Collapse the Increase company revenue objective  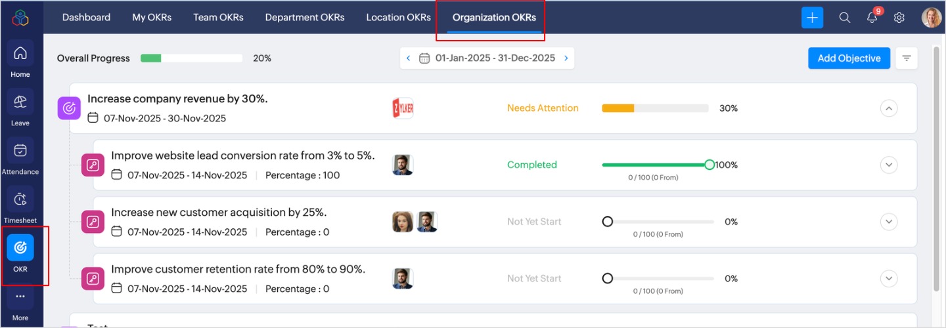(x=889, y=108)
